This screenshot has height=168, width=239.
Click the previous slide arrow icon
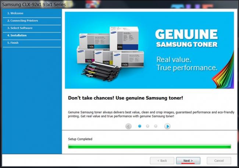tap(128, 126)
